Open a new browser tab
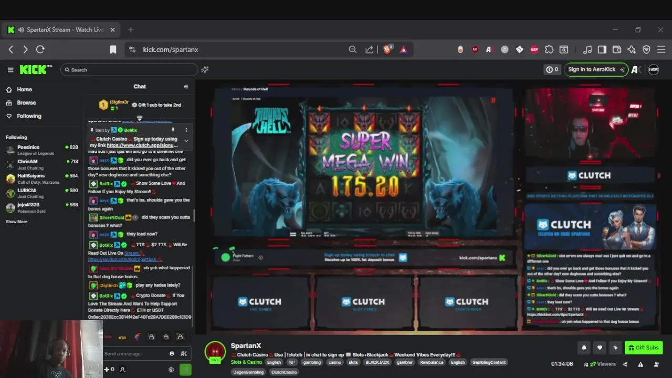Viewport: 672px width, 378px height. pos(131,30)
